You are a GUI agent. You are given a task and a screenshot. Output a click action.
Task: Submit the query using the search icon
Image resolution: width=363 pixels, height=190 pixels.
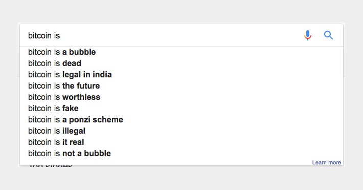(328, 35)
